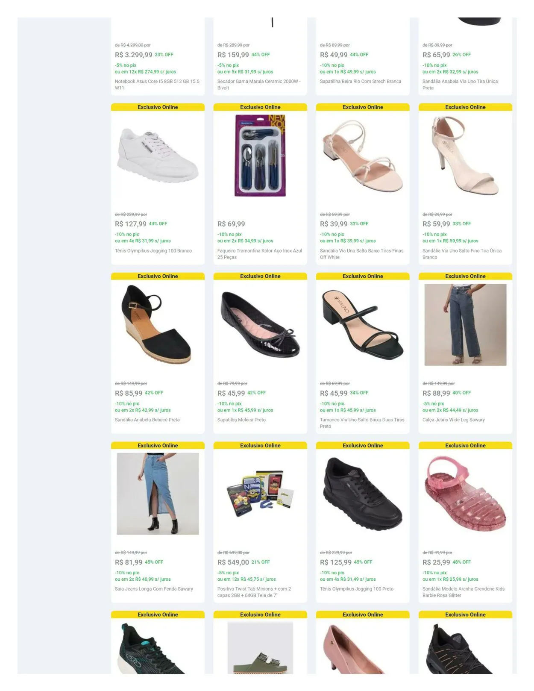Open Sapatillha Beira Rio Com Strech Branca link

pyautogui.click(x=361, y=82)
